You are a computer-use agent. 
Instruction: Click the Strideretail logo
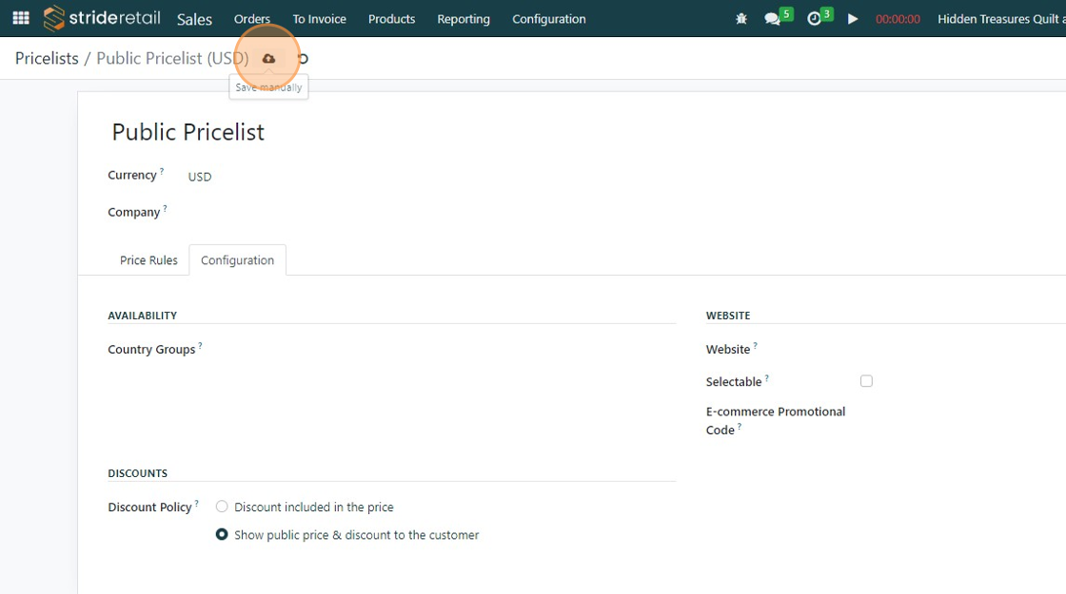point(102,18)
